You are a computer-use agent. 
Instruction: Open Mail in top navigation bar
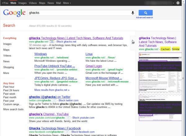coord(58,3)
